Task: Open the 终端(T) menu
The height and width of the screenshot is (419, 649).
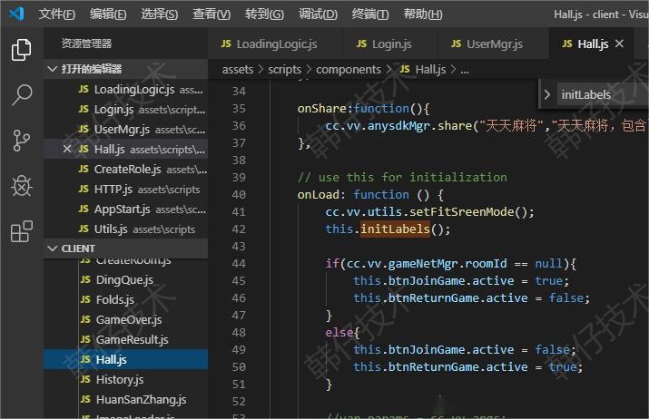Action: point(370,15)
